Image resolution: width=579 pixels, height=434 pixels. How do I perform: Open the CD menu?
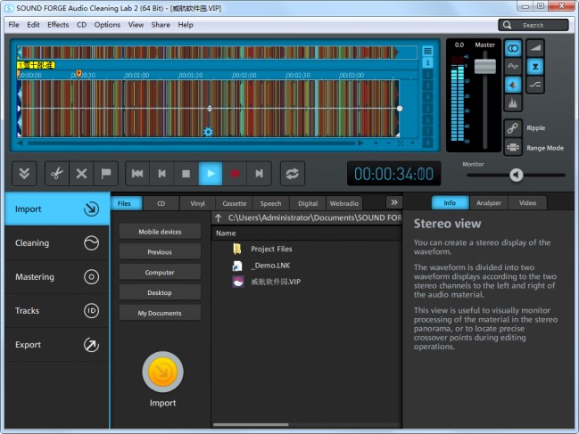click(81, 25)
